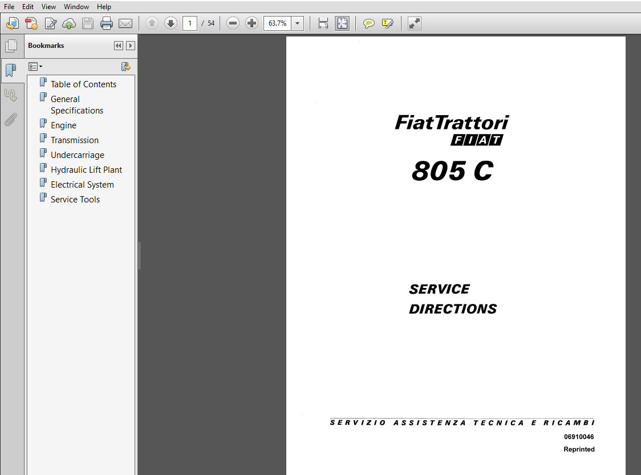Screen dimensions: 641x475
Task: Open the zoom level dropdown
Action: (x=298, y=23)
